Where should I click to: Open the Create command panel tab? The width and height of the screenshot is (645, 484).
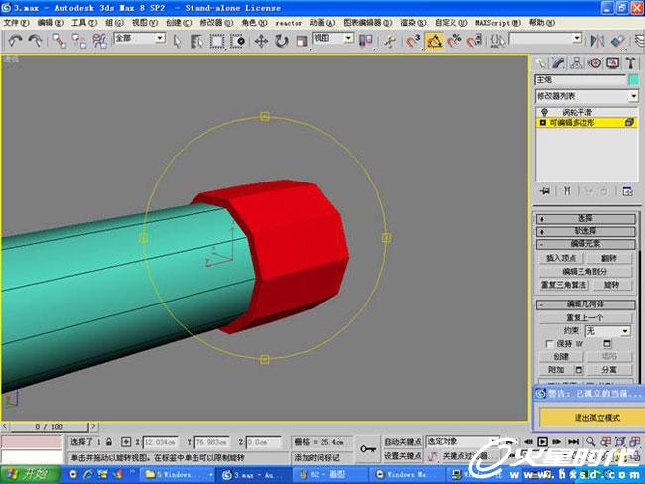tap(541, 62)
